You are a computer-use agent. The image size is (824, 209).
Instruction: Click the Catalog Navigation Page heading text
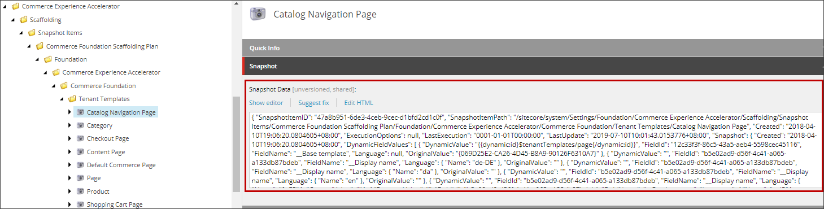pyautogui.click(x=325, y=14)
